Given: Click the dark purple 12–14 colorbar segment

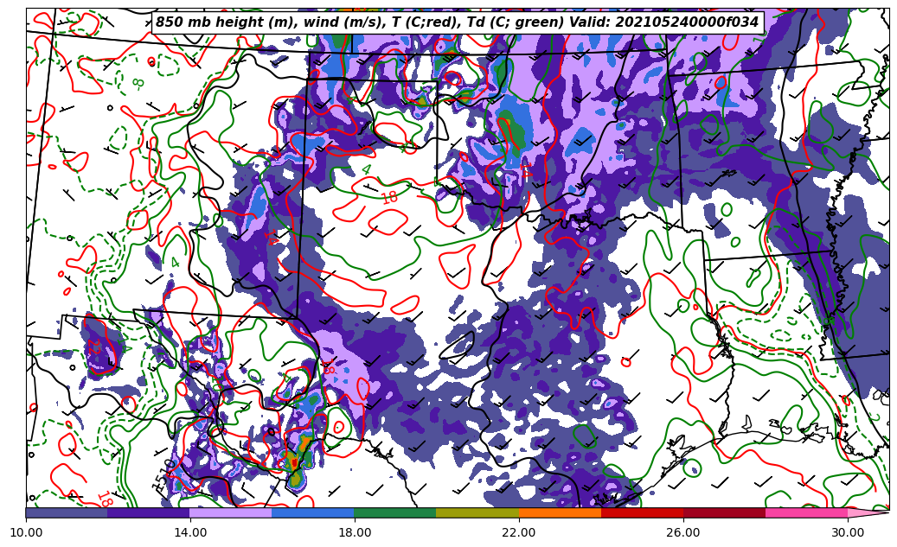Looking at the screenshot, I should (x=149, y=512).
